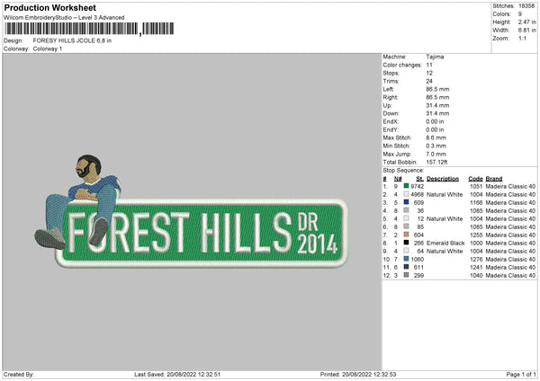The image size is (540, 381).
Task: Click 'Emerald Black' description in row 8
Action: coord(445,244)
